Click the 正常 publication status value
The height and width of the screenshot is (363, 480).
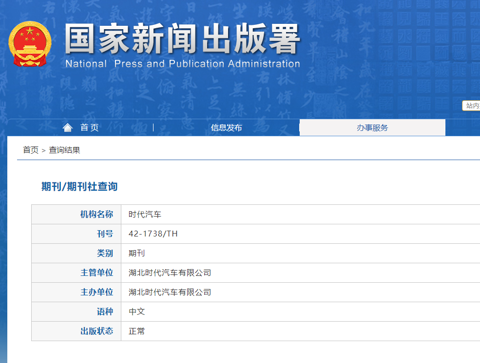136,331
